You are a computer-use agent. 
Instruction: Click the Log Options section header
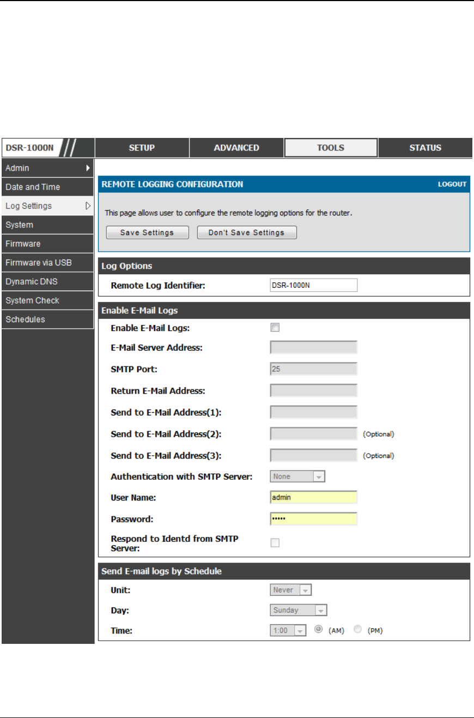284,266
